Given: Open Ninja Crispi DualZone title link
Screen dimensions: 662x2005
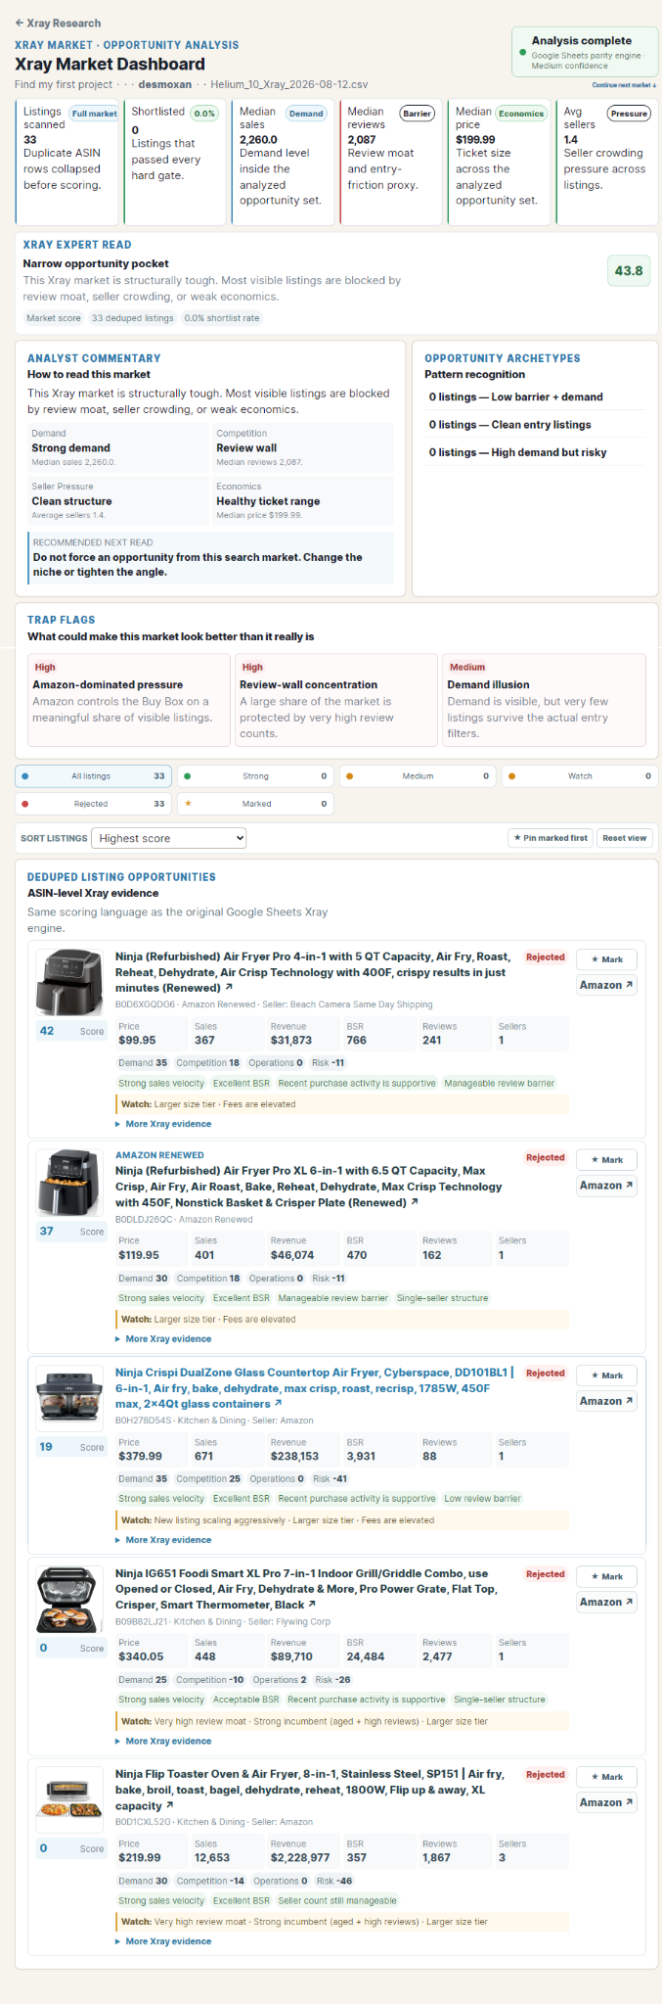Looking at the screenshot, I should pos(314,1388).
